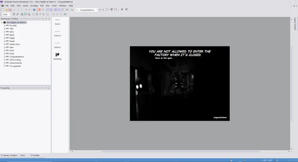Select the 5.0 upgrade frame
Screen dimensions: 298x162
(15, 66)
